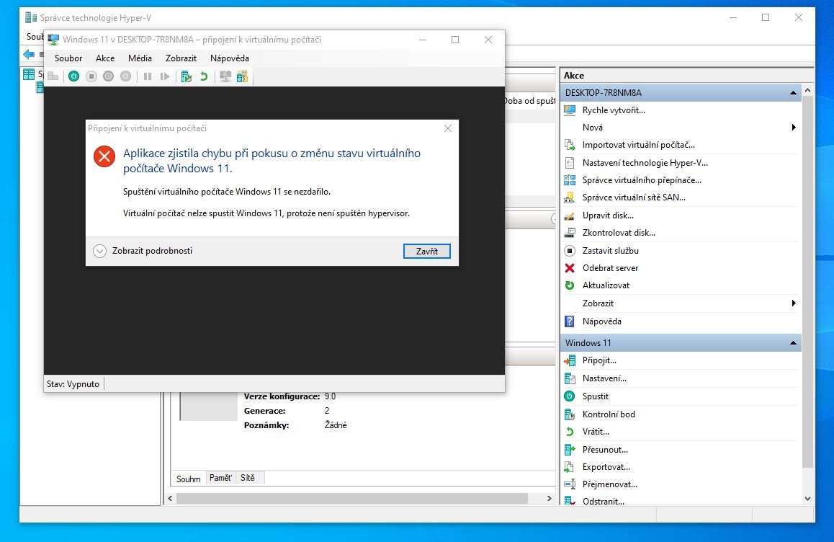Viewport: 834px width, 542px height.
Task: Click the Turn Off (stop square) toolbar icon
Action: coord(91,76)
